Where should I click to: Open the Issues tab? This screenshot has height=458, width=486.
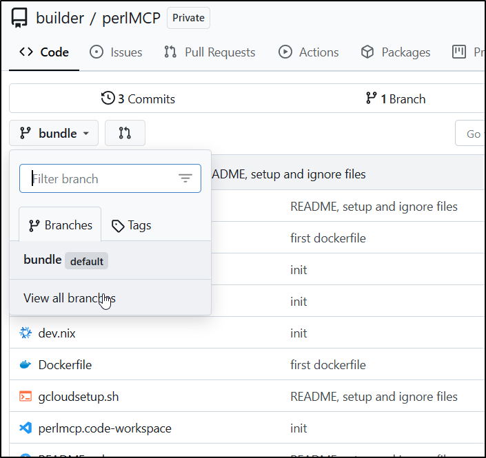tap(116, 52)
